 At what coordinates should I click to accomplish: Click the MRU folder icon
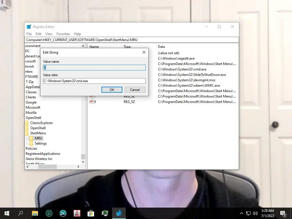tap(31, 138)
